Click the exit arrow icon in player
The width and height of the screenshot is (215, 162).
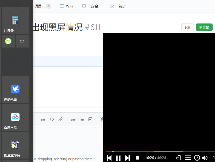[x=178, y=158]
